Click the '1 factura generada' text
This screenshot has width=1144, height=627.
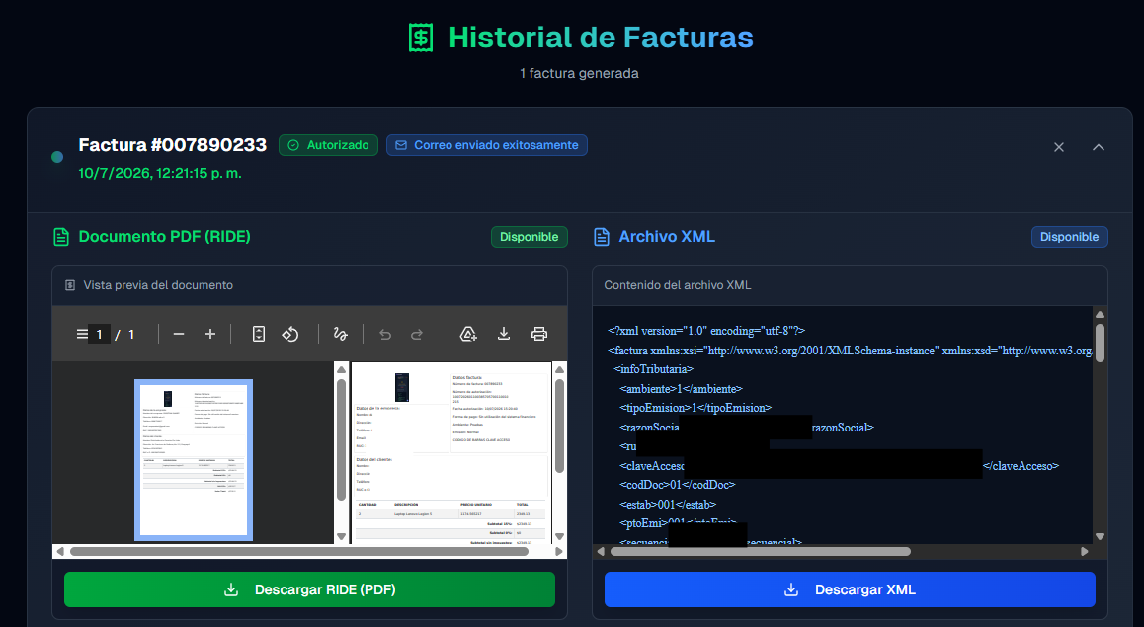pos(579,74)
